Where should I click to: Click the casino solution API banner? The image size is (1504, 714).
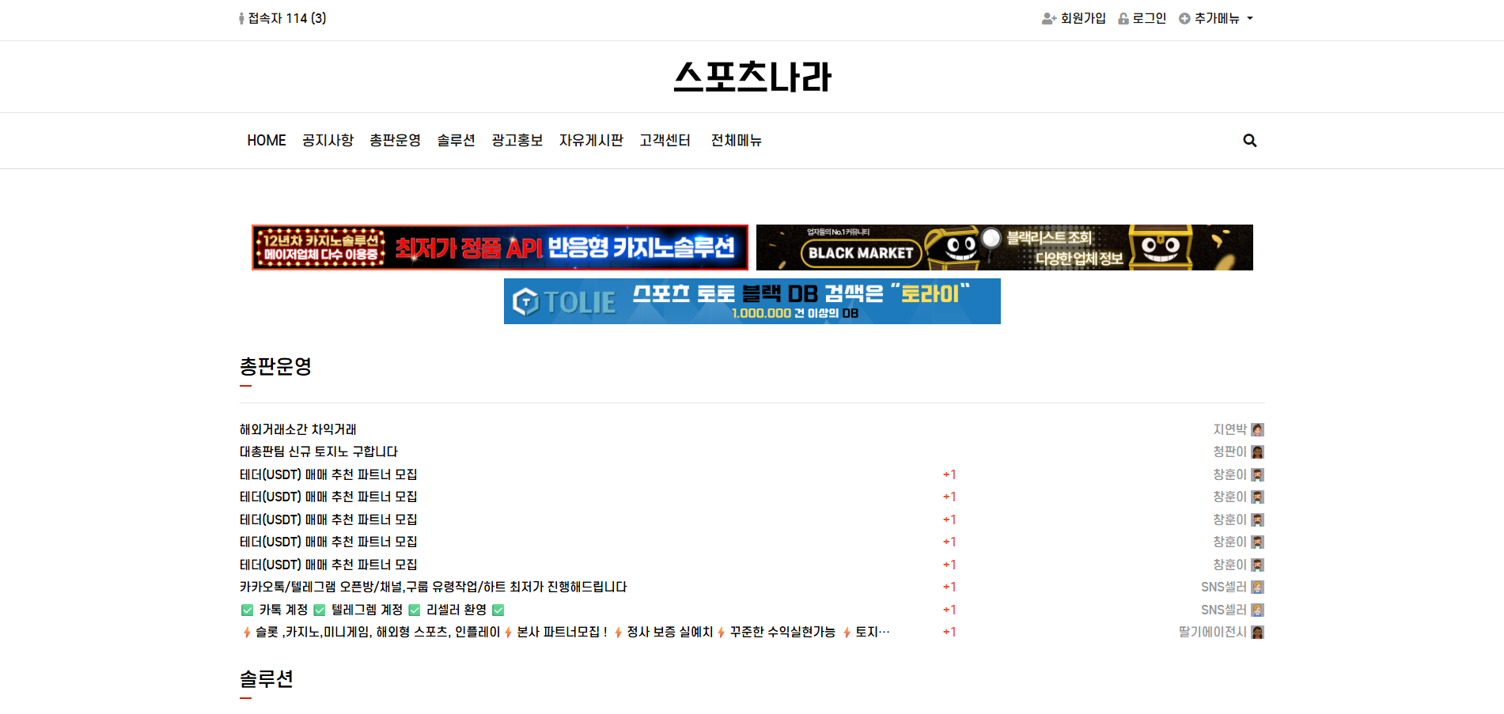(x=499, y=247)
